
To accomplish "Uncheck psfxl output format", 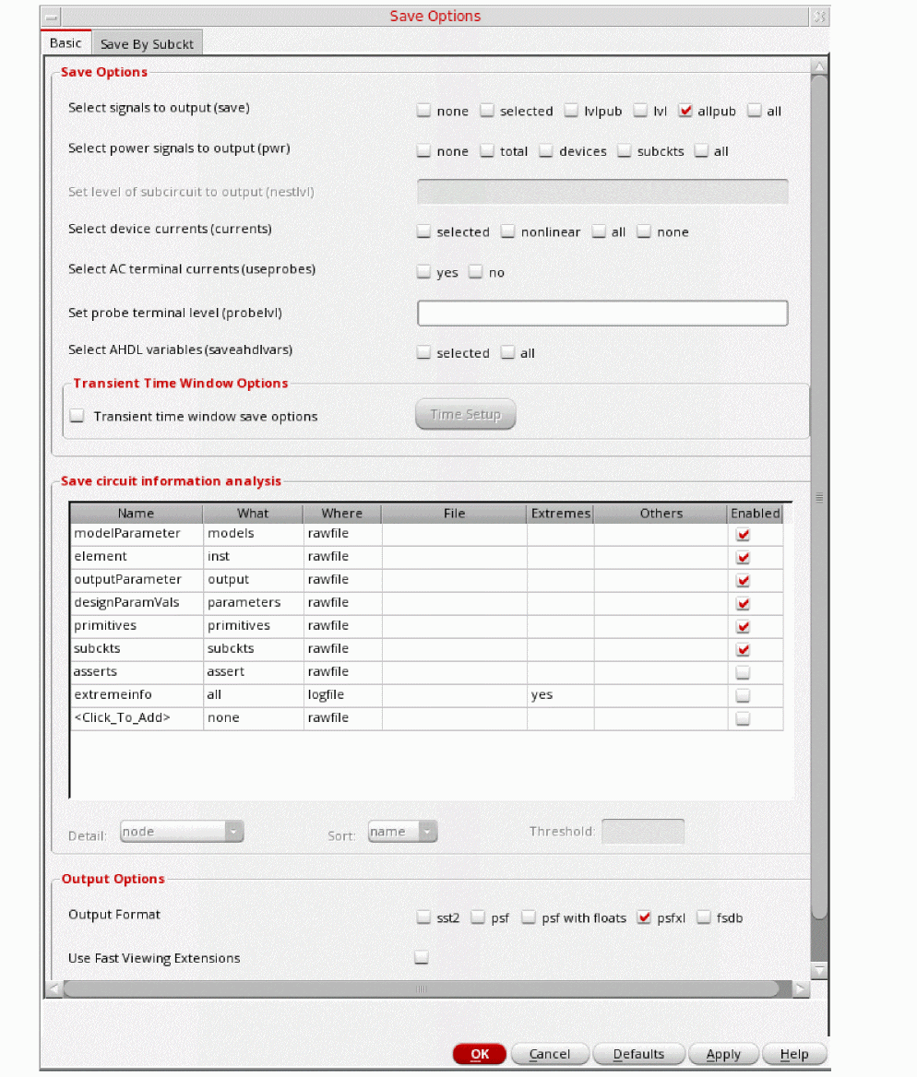I will click(x=643, y=917).
